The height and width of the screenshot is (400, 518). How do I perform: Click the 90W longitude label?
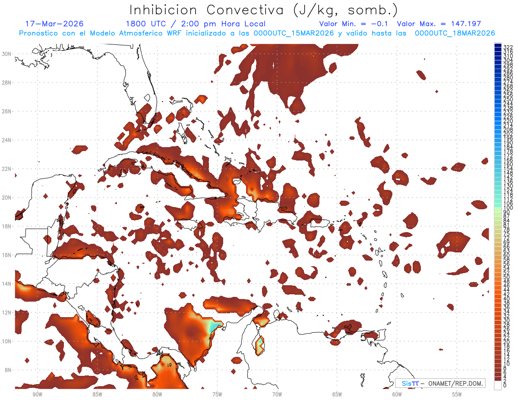(37, 394)
